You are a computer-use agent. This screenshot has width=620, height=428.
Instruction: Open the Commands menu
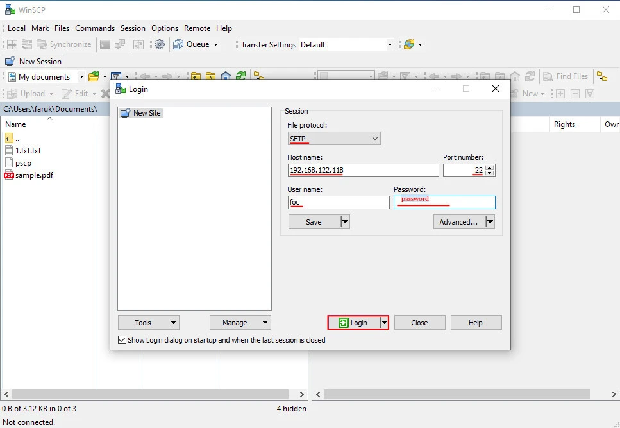[x=95, y=28]
